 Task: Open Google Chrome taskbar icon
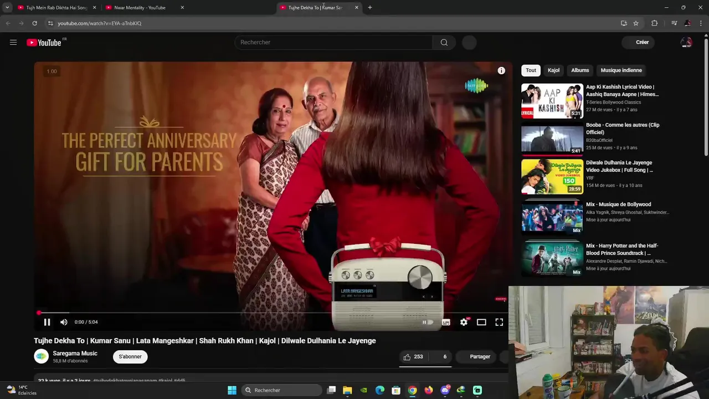tap(412, 390)
